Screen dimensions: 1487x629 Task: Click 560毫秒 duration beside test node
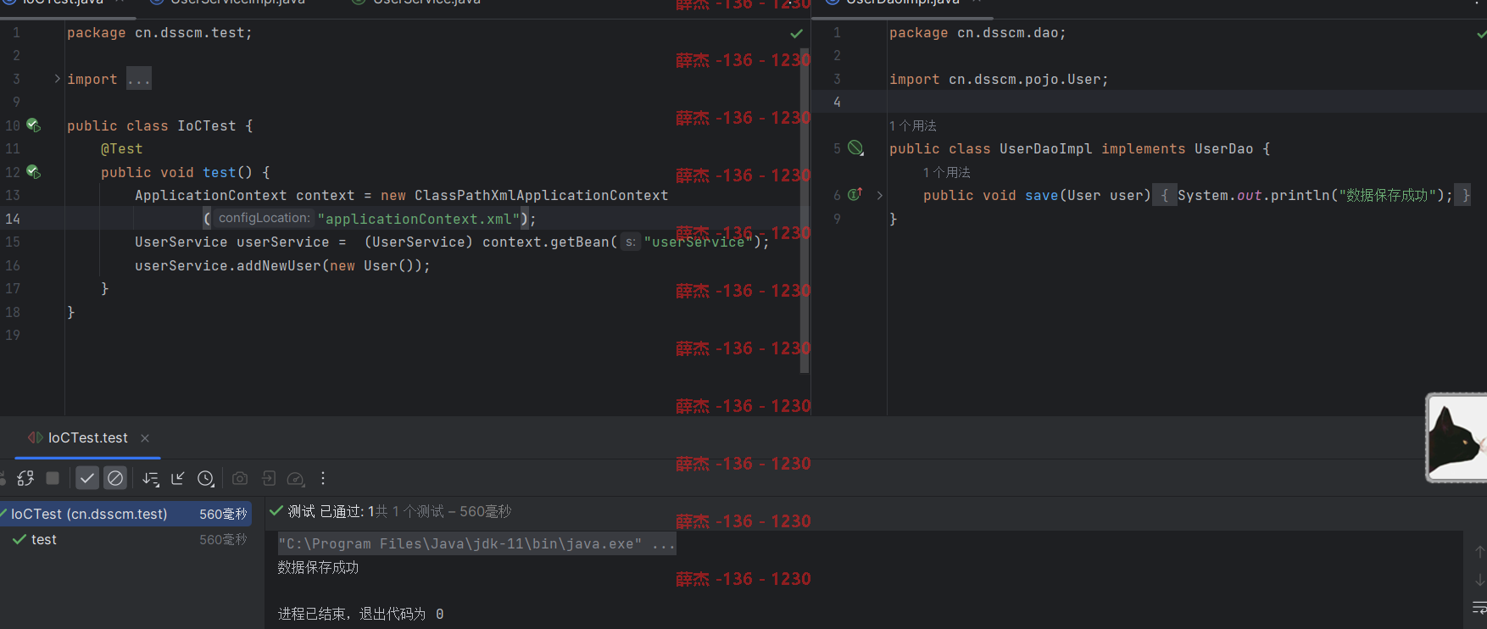click(x=223, y=539)
